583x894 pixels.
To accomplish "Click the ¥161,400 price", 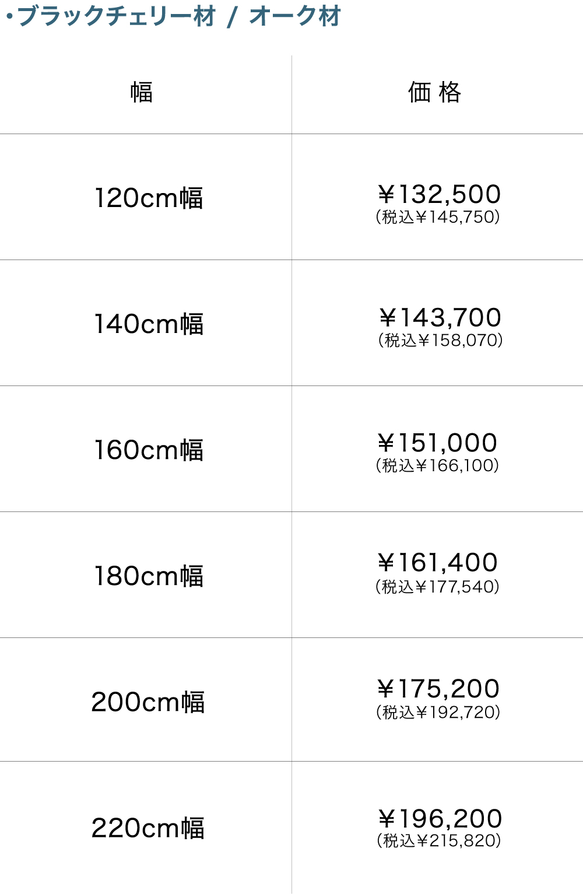I will (x=438, y=563).
